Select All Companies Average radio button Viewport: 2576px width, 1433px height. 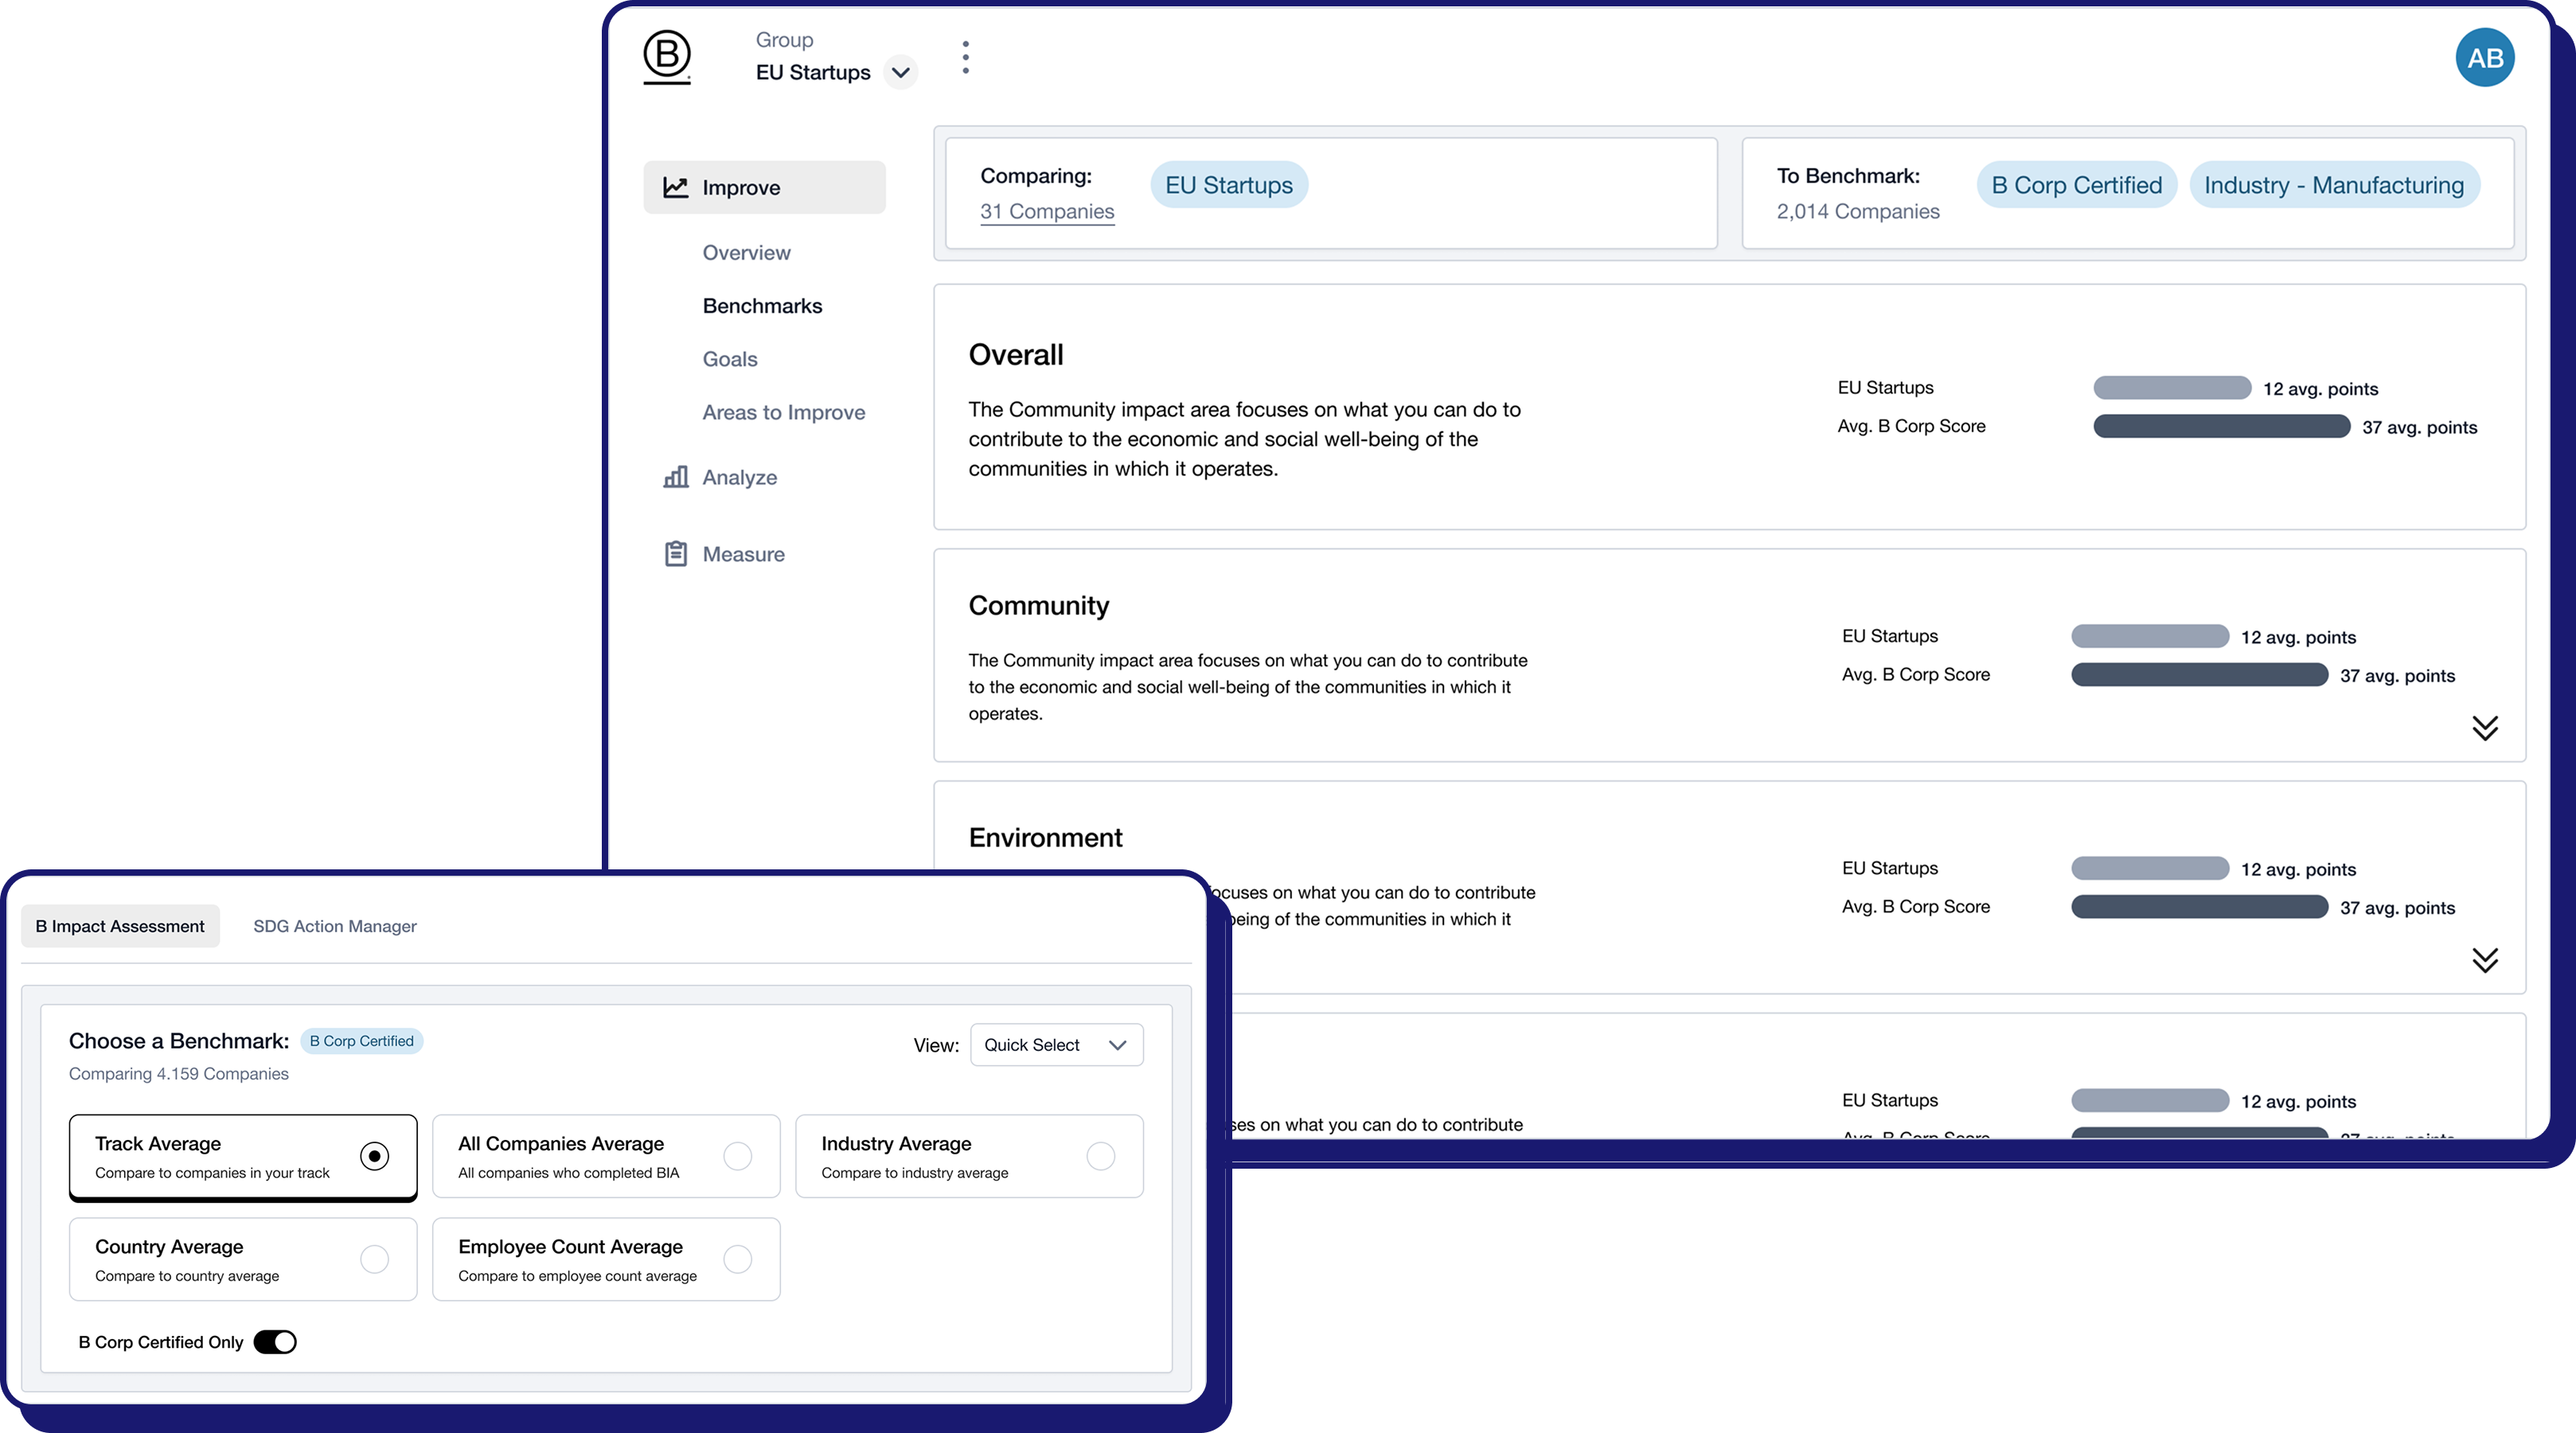tap(737, 1156)
